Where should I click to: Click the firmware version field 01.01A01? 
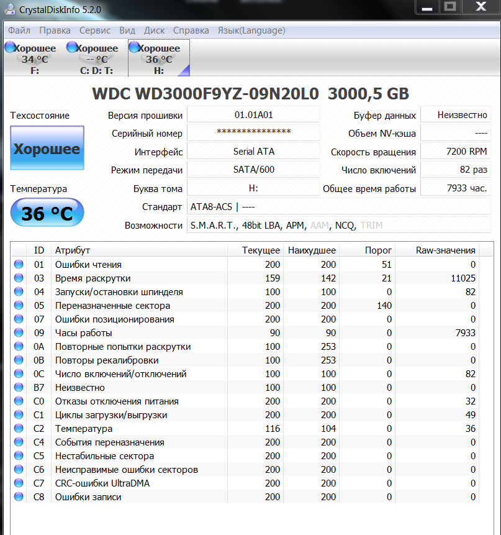(x=253, y=115)
